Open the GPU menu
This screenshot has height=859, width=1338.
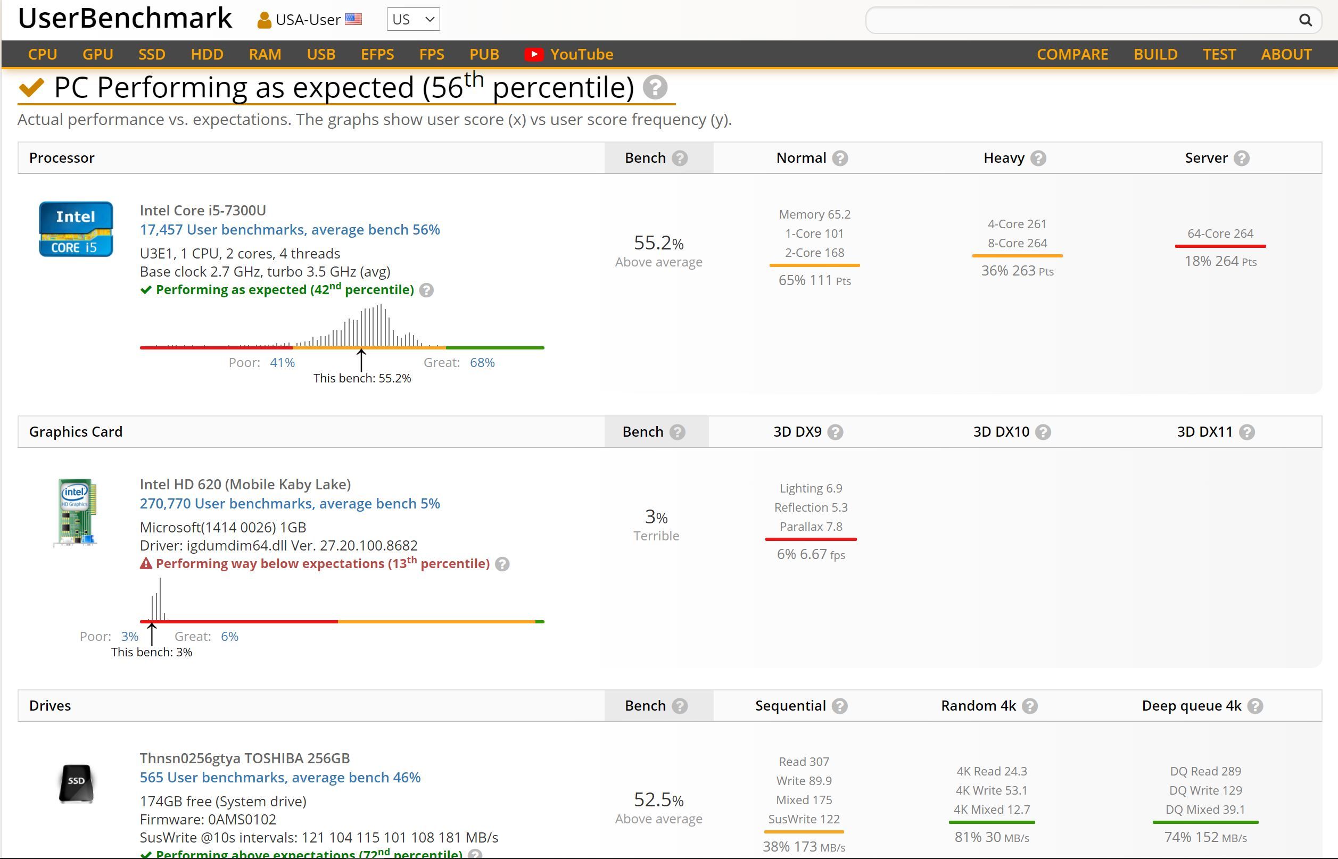[97, 54]
